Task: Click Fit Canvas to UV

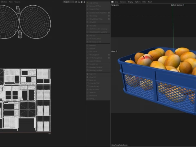Action: (x=98, y=42)
